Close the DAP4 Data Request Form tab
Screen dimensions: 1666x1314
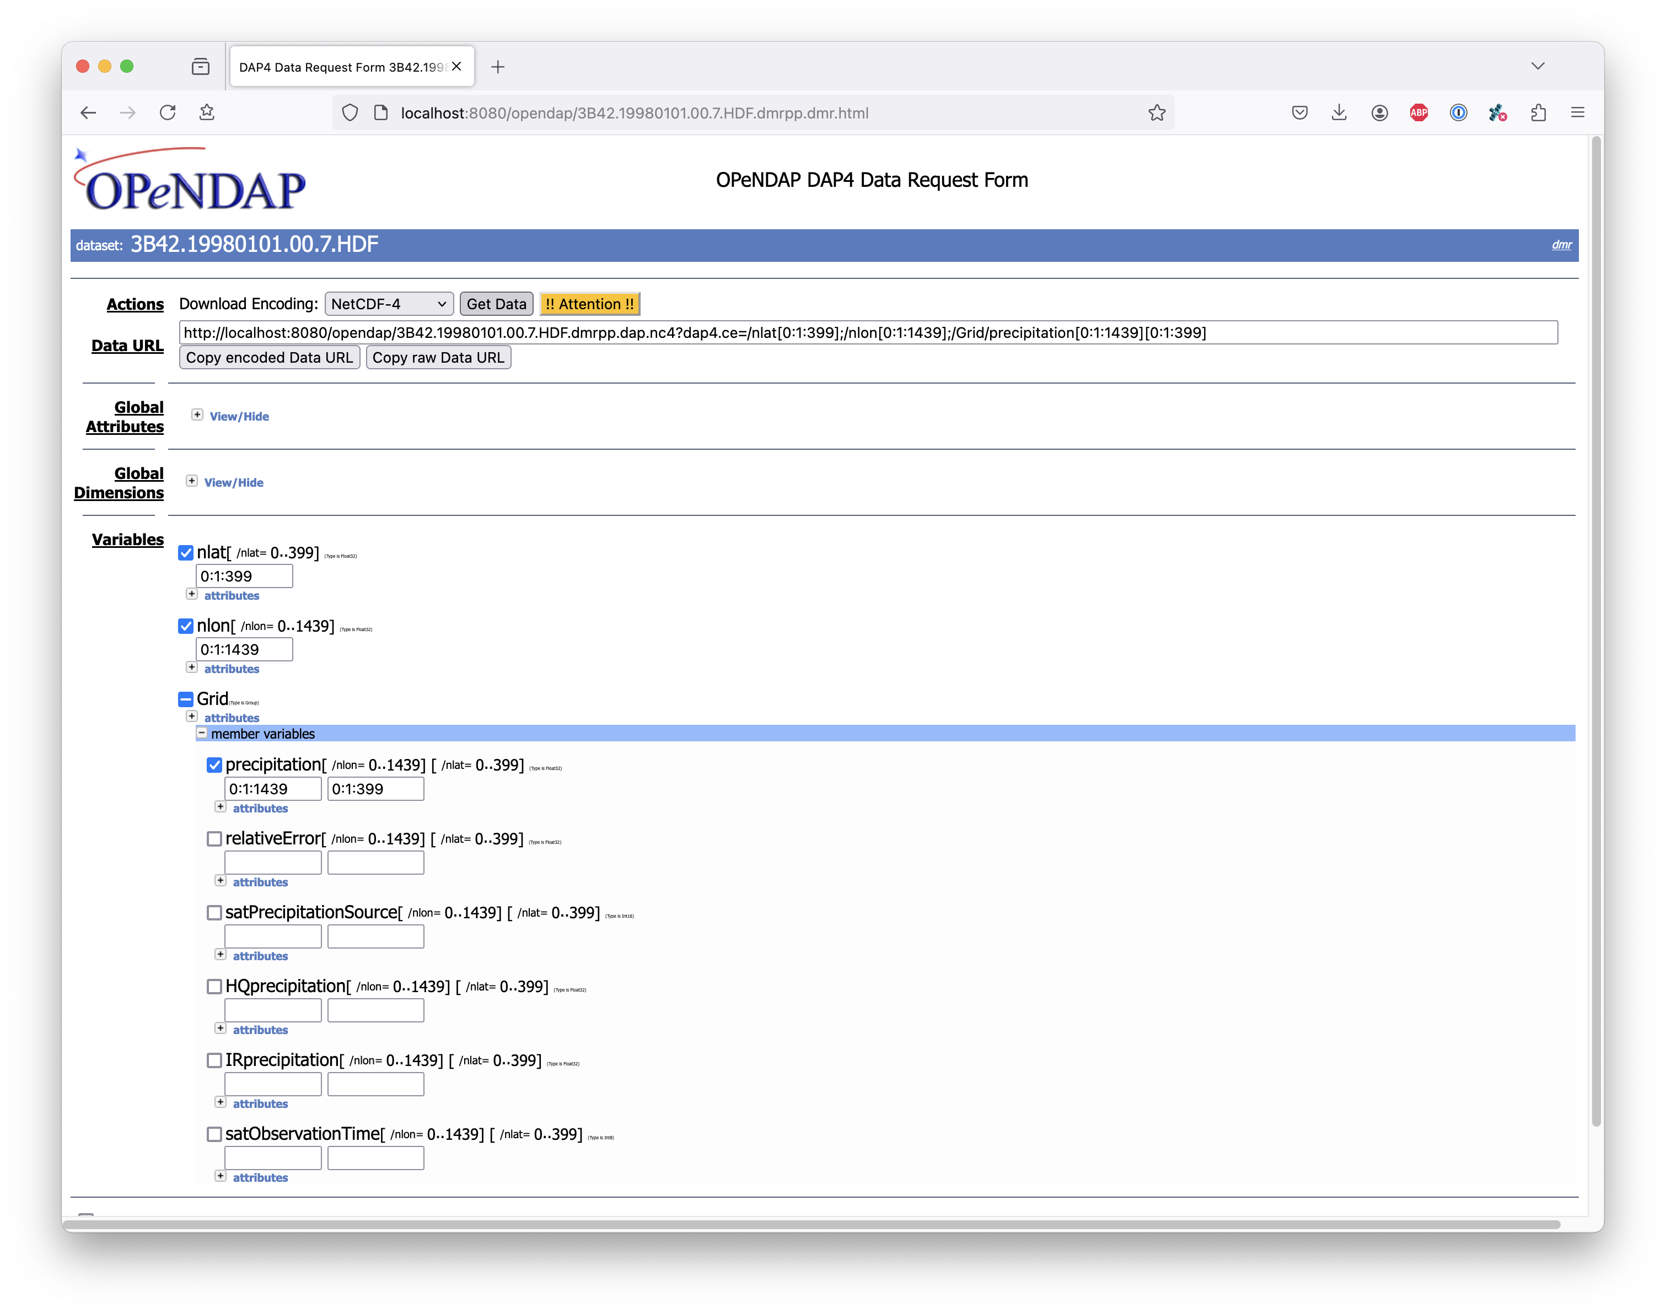(457, 67)
